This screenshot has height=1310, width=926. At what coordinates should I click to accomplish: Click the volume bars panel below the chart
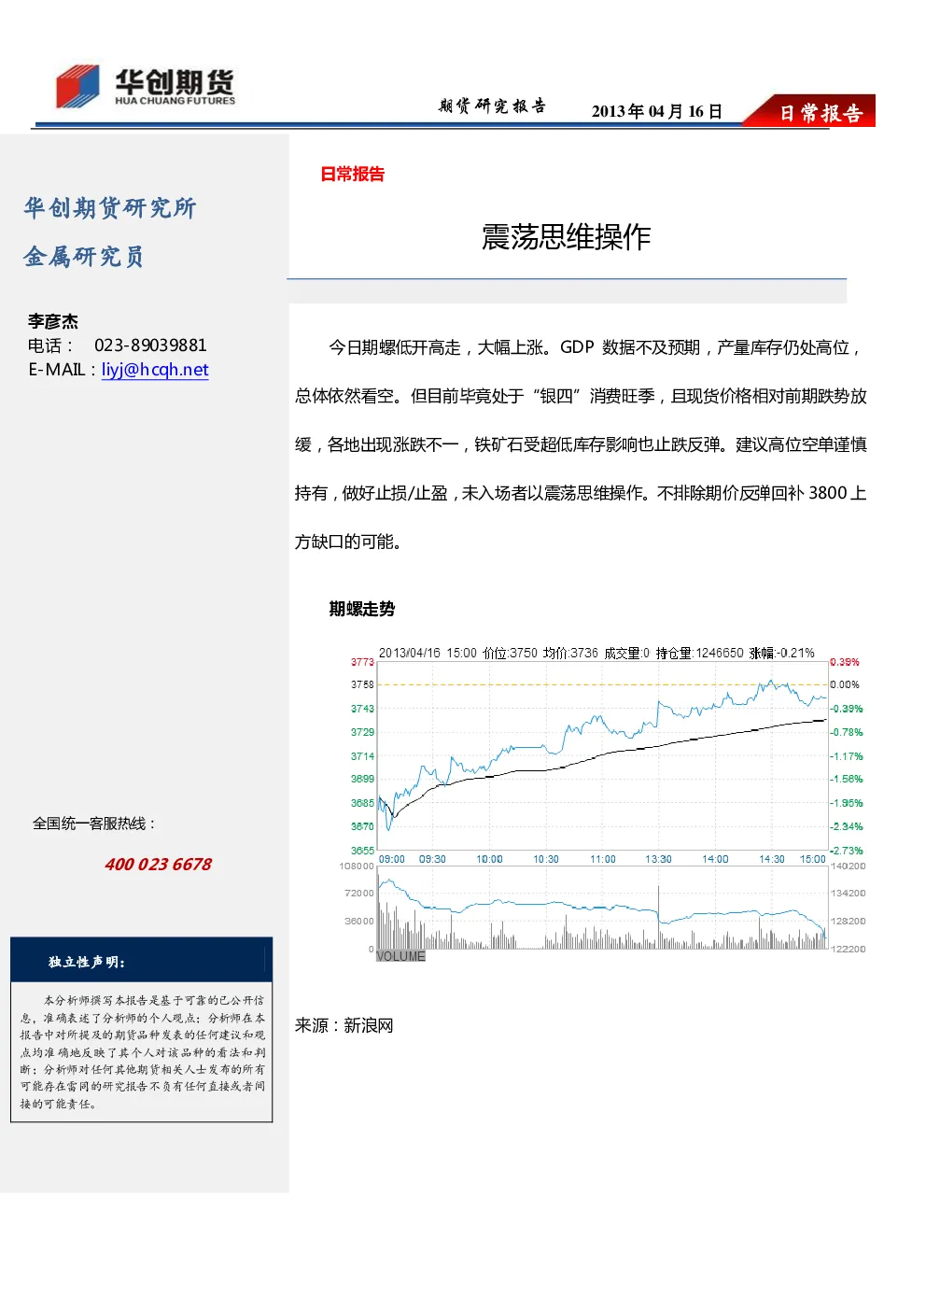point(602,908)
